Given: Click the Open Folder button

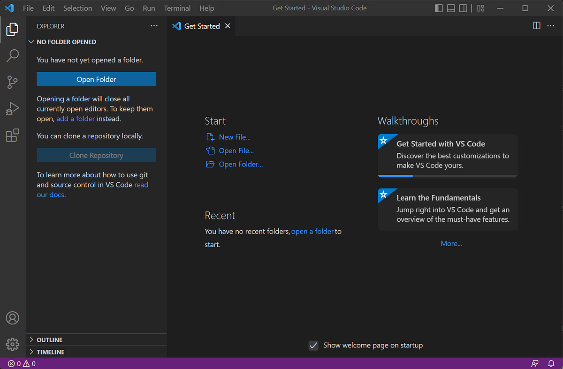Looking at the screenshot, I should pyautogui.click(x=96, y=79).
